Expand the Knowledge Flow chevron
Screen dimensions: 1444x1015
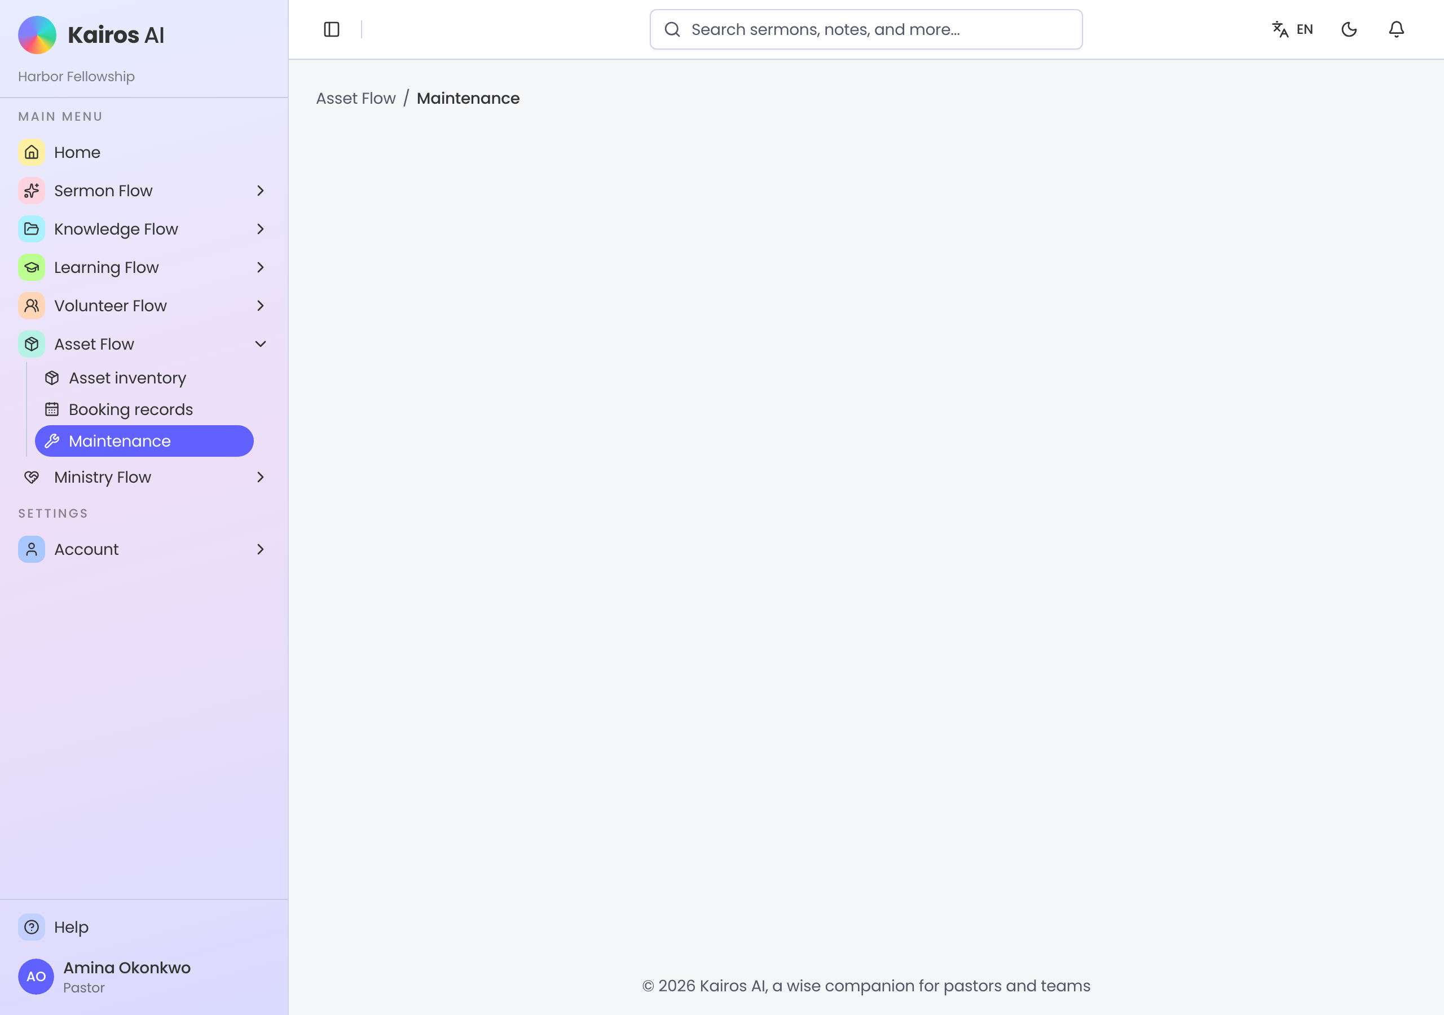click(261, 229)
